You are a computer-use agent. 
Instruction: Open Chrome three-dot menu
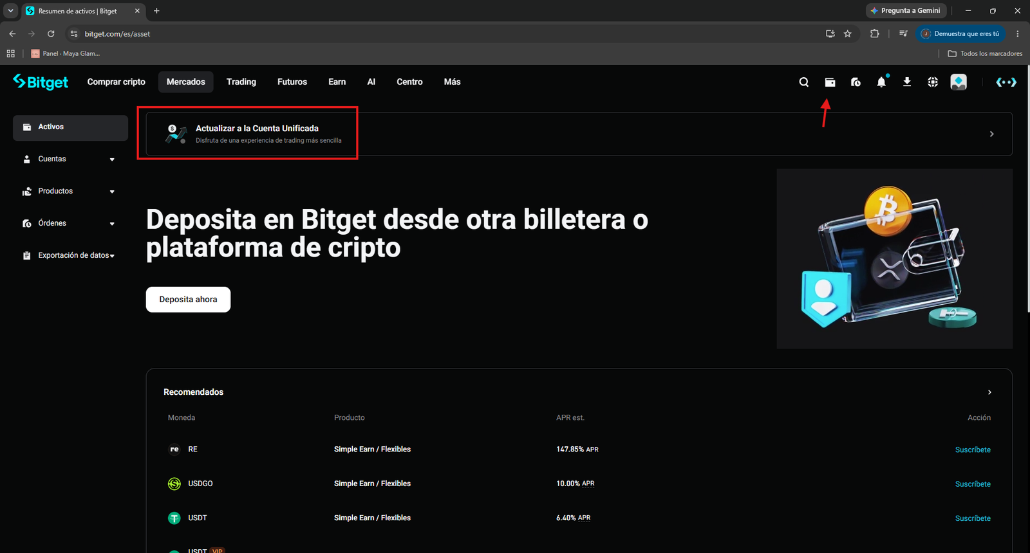pyautogui.click(x=1018, y=33)
